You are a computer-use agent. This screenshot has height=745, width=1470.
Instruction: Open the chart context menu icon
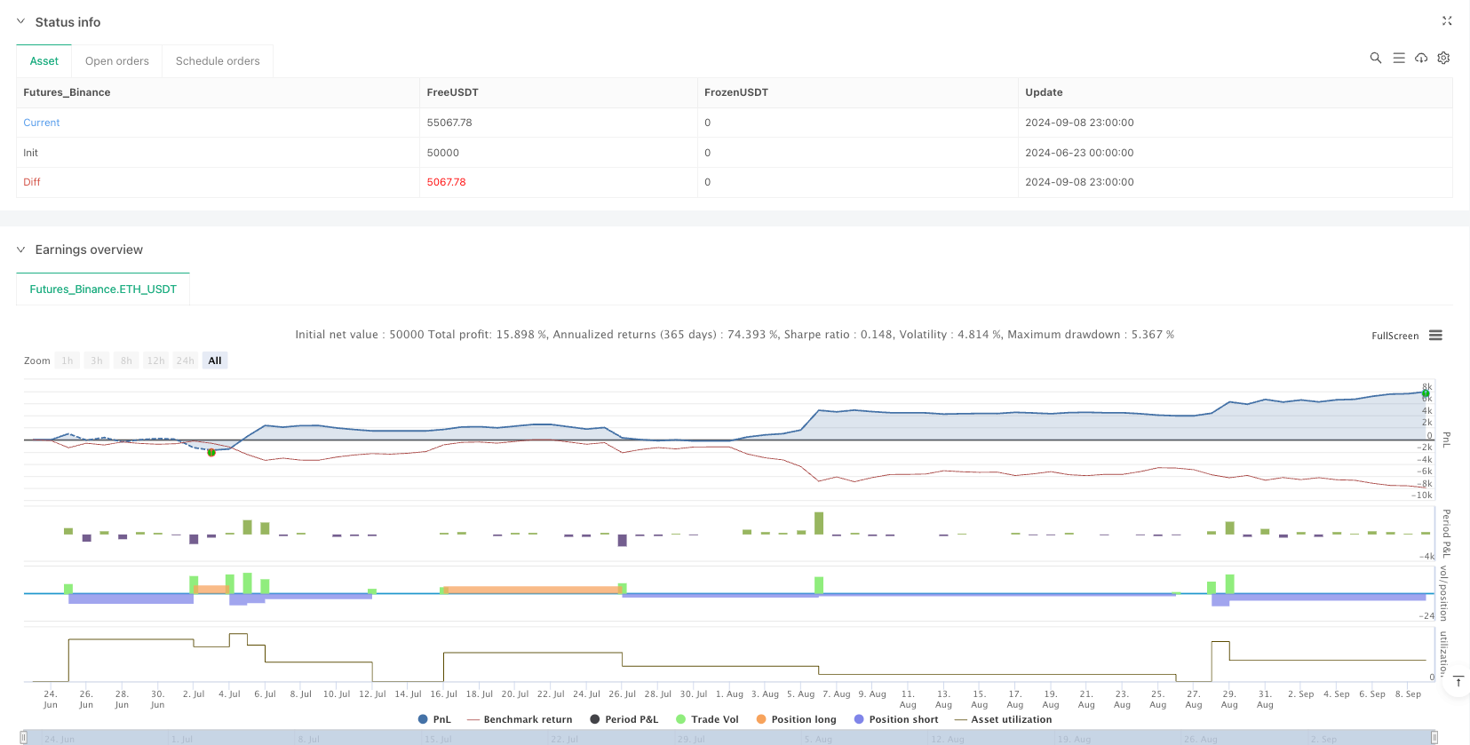[x=1435, y=336]
